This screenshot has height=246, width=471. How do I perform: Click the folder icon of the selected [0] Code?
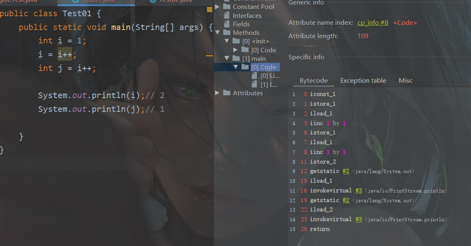point(245,67)
